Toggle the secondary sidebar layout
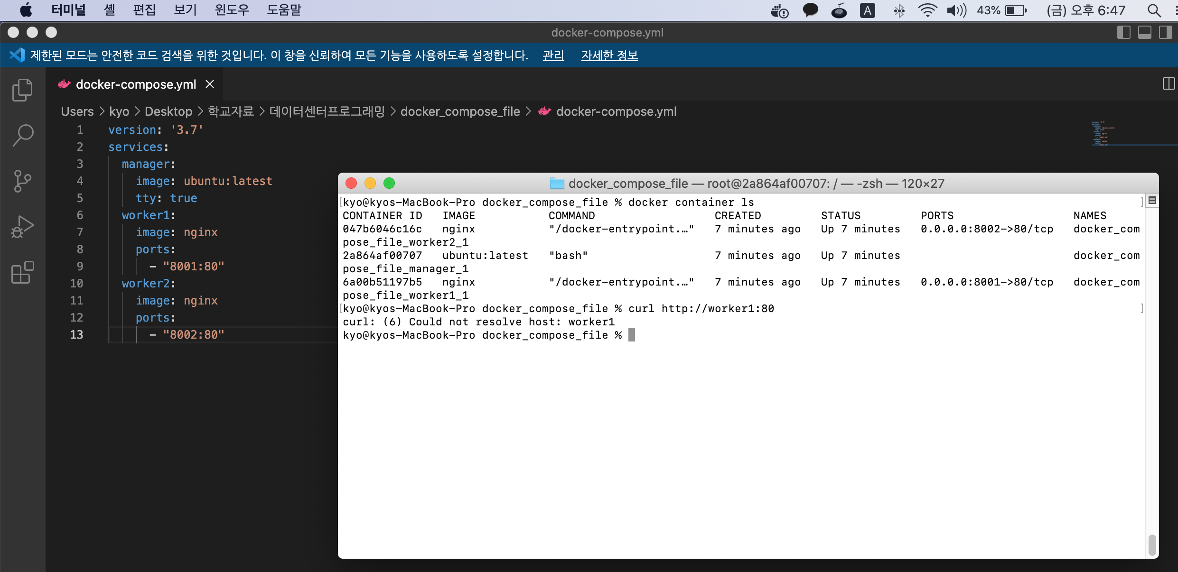 click(1165, 32)
